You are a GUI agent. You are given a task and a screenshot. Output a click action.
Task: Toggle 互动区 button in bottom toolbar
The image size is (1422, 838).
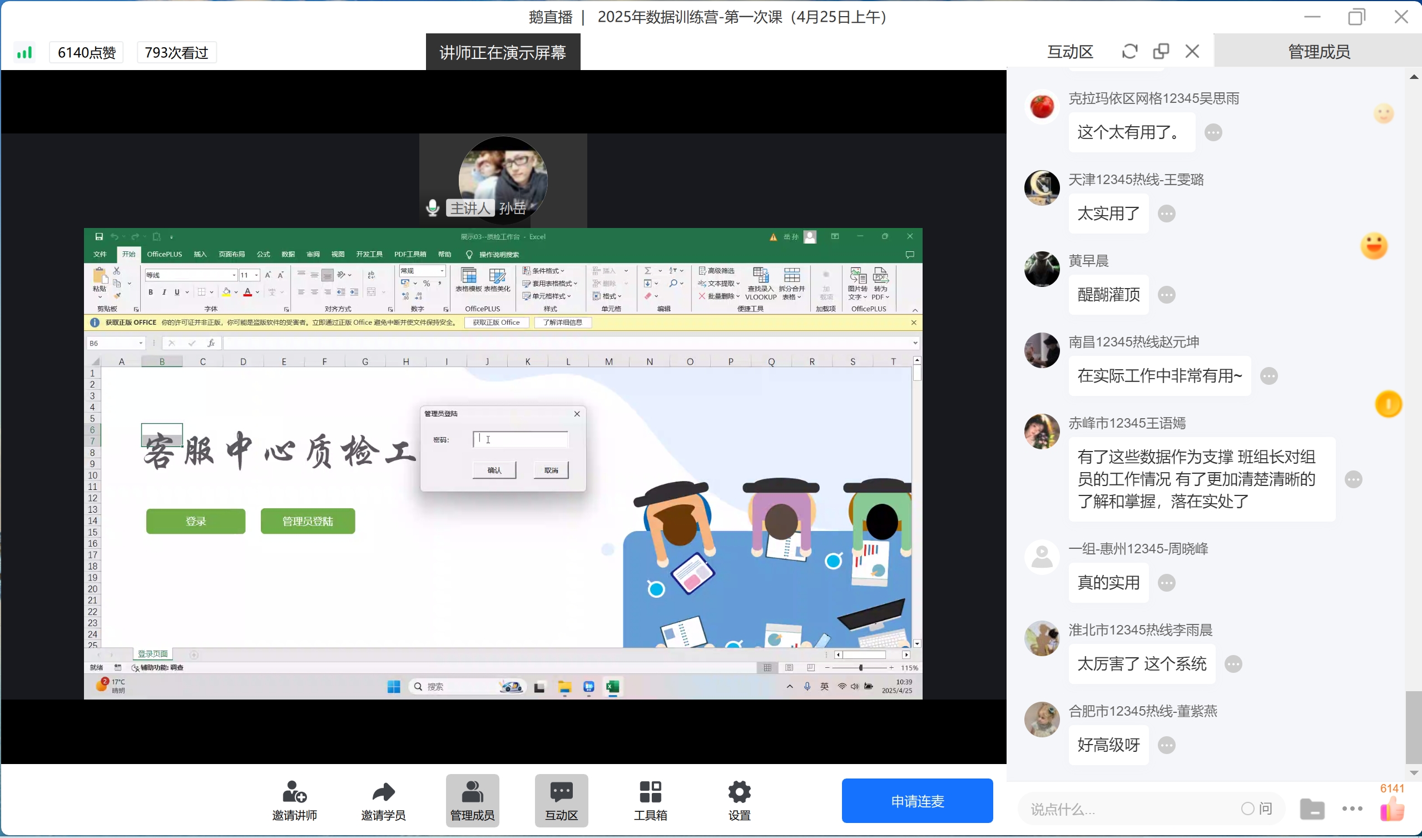pos(561,800)
